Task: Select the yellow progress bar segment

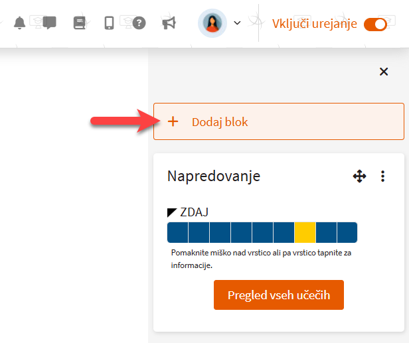Action: pos(305,232)
